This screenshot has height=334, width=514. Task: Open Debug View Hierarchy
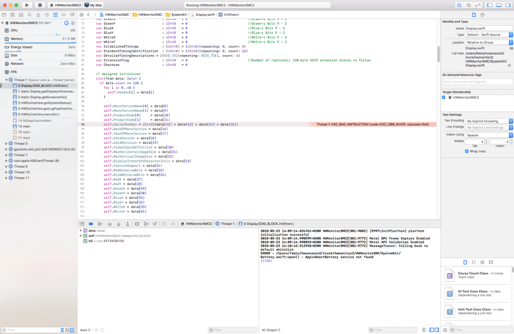tap(137, 224)
